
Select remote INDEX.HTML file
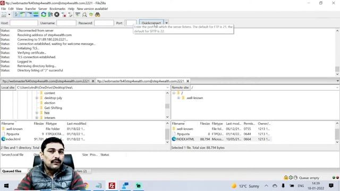click(185, 139)
